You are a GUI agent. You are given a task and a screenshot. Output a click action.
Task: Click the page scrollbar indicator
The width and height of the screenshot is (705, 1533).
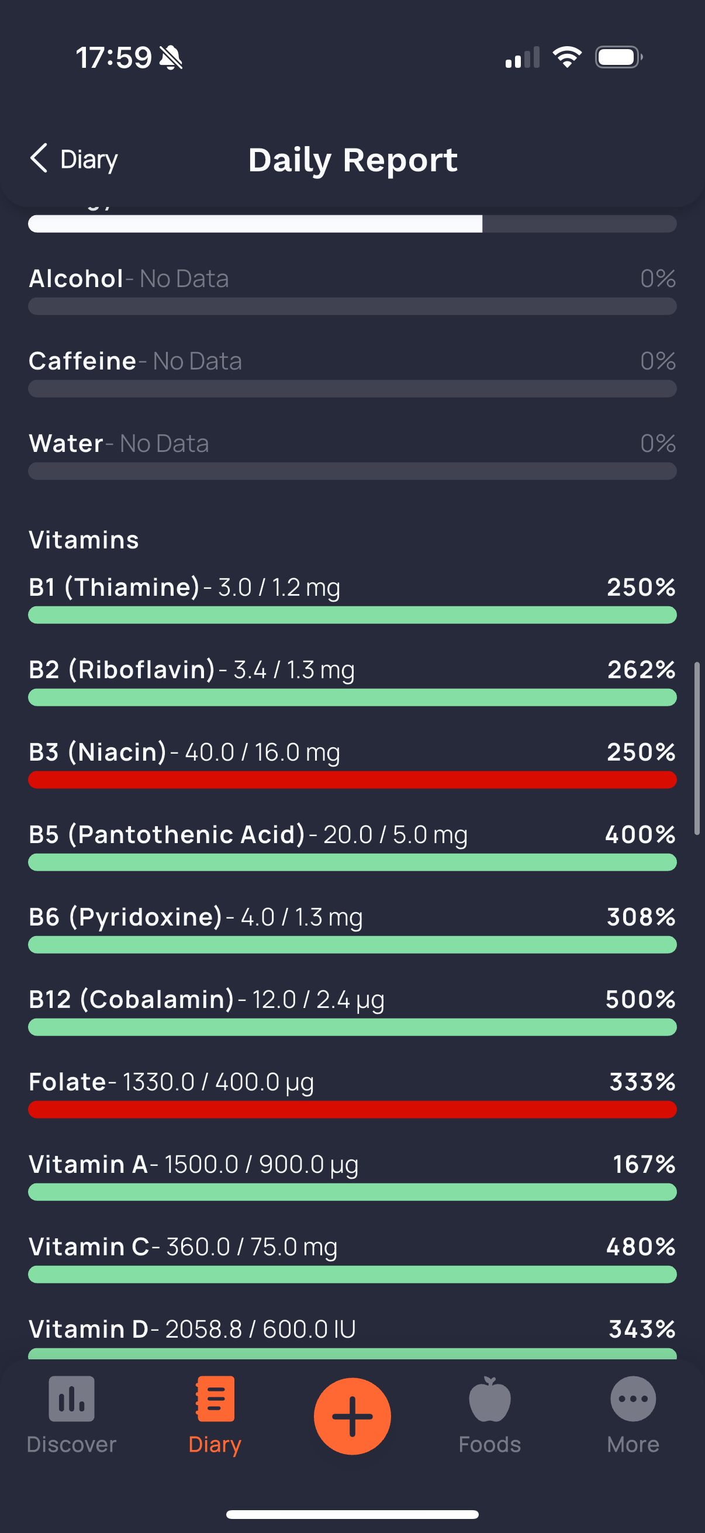click(697, 747)
